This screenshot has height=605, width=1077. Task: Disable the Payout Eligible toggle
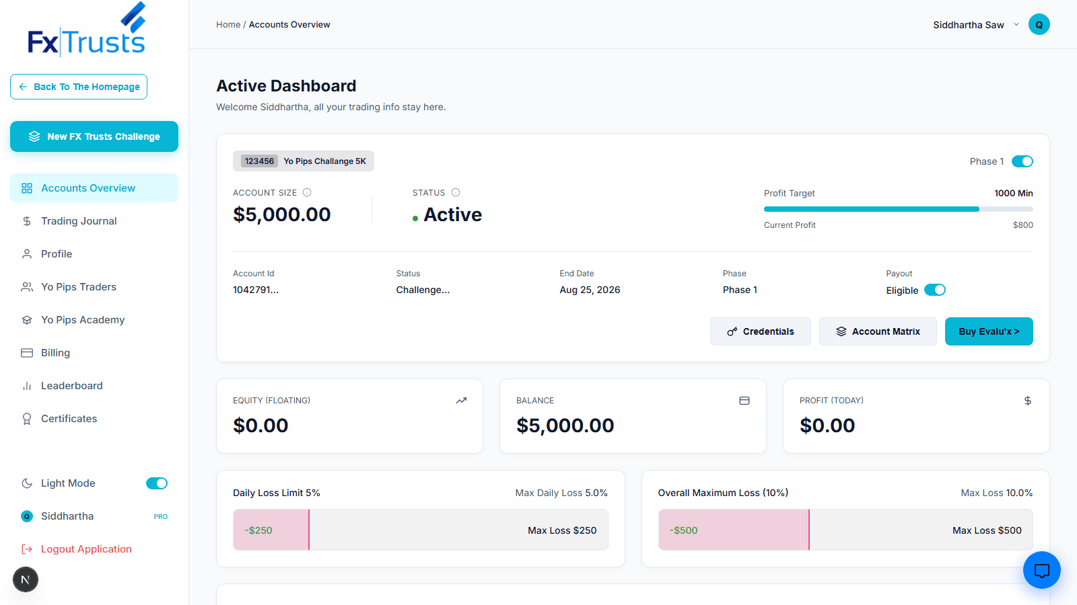pos(935,290)
